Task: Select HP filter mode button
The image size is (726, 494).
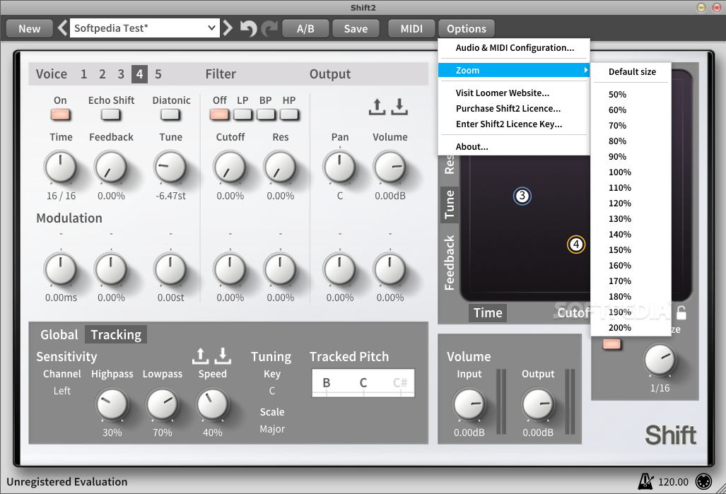Action: click(x=289, y=114)
